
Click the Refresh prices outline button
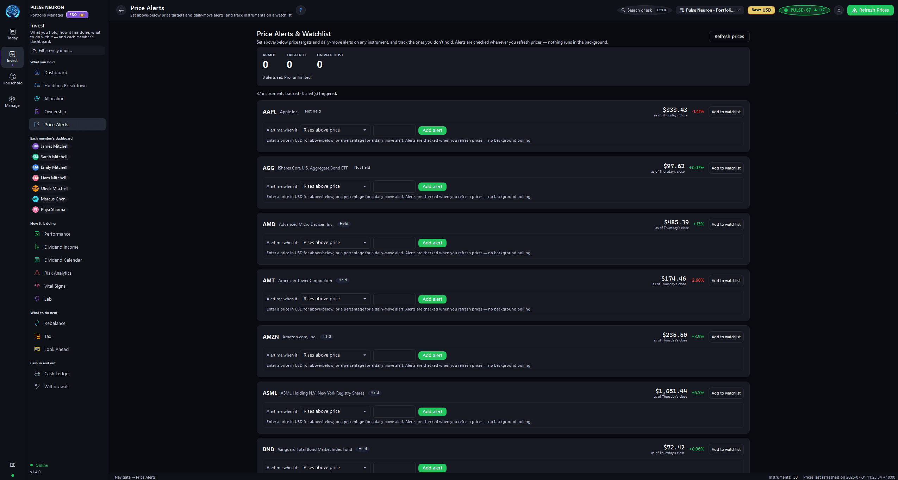click(729, 37)
